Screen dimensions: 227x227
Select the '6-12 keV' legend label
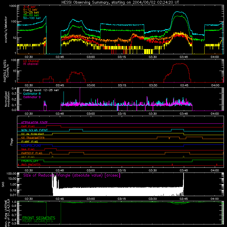click(30, 10)
